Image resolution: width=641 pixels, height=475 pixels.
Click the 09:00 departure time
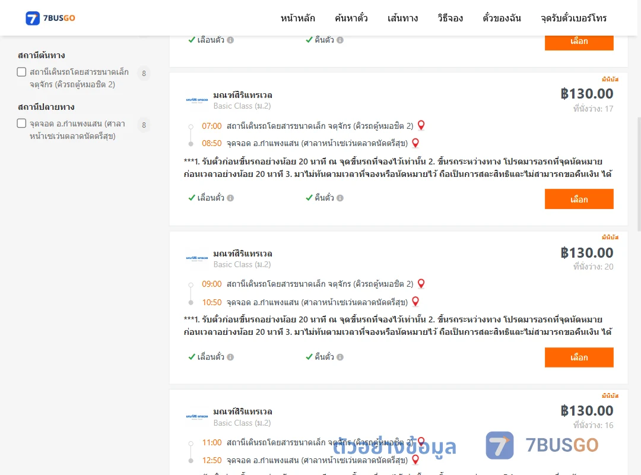212,284
